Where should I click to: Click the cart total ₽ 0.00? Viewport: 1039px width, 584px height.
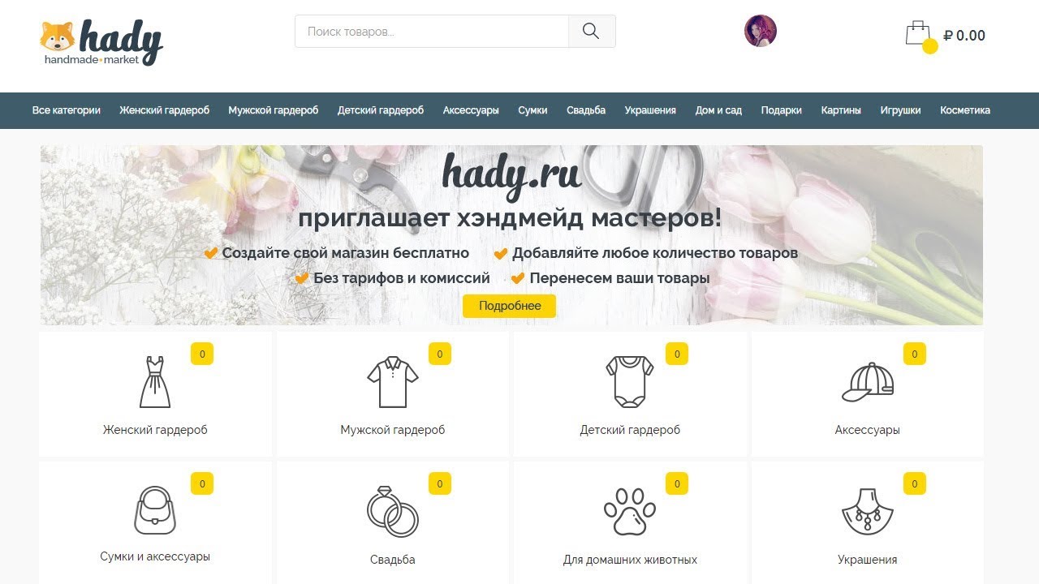[964, 36]
